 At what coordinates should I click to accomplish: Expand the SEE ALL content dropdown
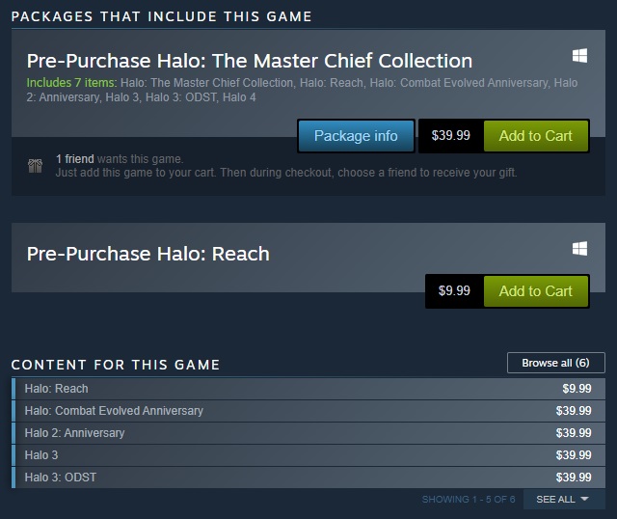562,500
